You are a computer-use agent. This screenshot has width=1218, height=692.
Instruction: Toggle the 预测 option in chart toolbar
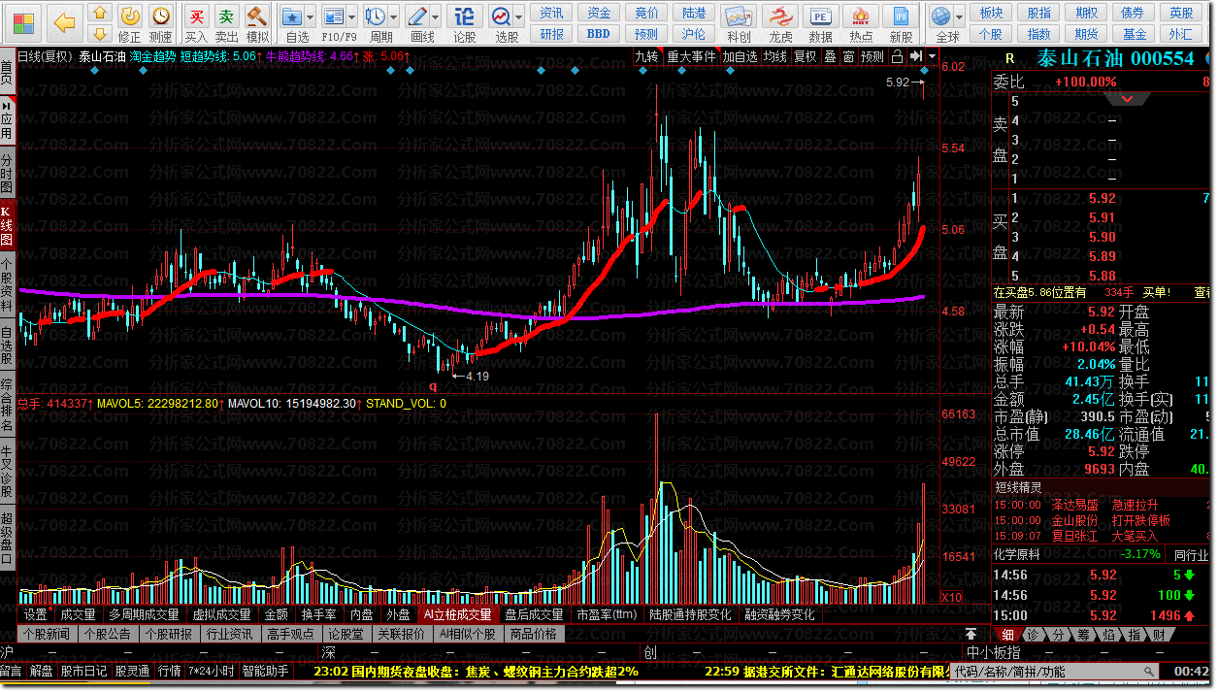[872, 56]
